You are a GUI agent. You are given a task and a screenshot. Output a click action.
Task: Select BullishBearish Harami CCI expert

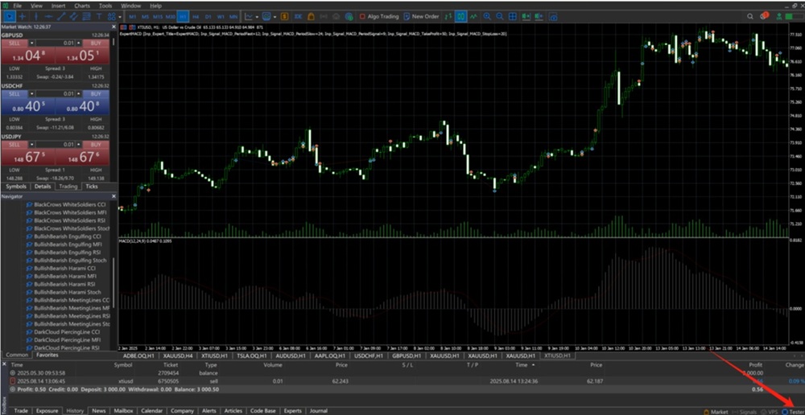click(64, 268)
